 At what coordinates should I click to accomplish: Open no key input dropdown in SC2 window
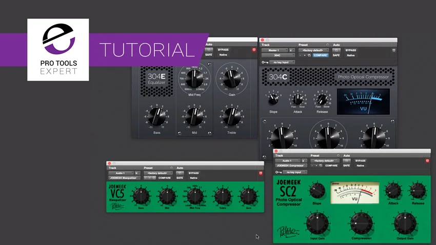click(295, 172)
